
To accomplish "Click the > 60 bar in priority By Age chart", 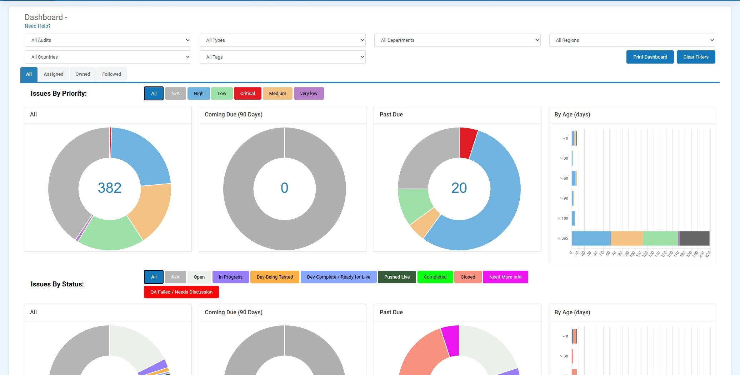I will click(574, 178).
